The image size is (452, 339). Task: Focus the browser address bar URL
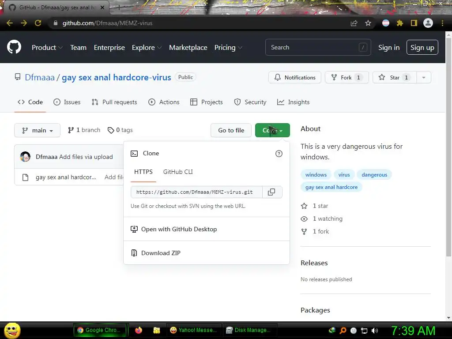(107, 23)
